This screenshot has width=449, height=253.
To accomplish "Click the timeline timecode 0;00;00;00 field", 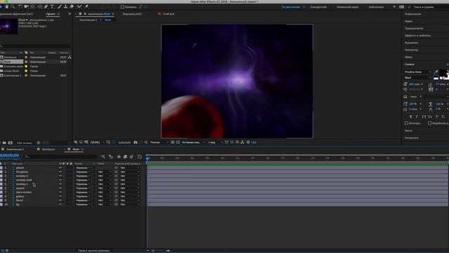I will (9, 155).
